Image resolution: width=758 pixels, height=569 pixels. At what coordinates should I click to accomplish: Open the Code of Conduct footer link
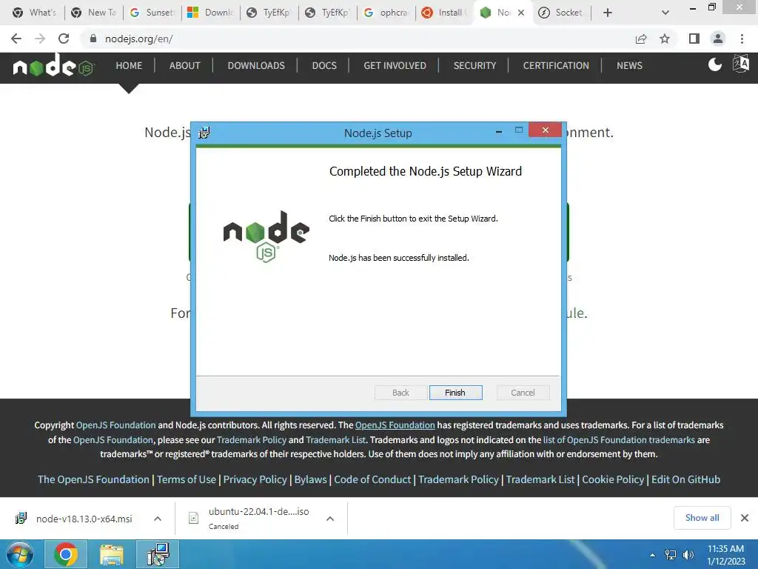372,479
